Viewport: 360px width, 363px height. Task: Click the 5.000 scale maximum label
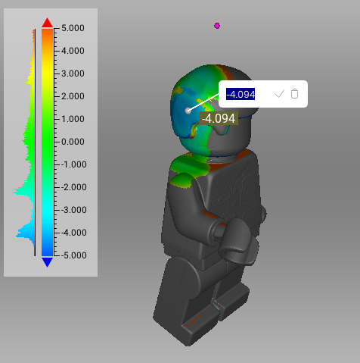click(73, 28)
